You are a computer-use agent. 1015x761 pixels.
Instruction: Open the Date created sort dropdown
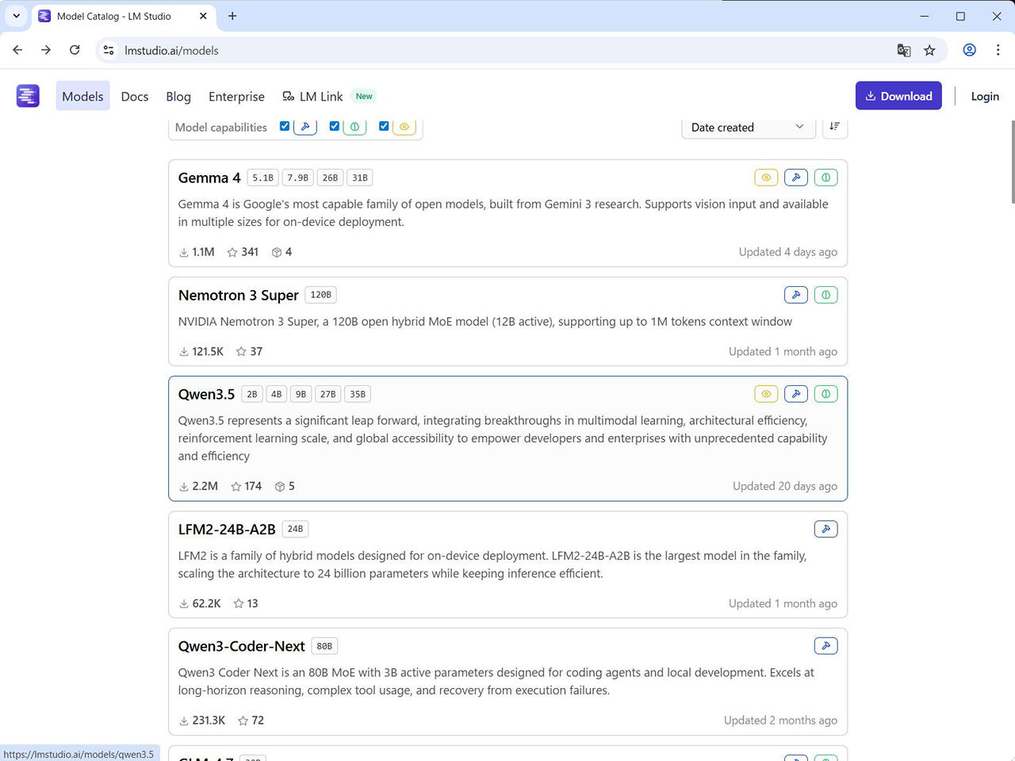[x=748, y=128]
